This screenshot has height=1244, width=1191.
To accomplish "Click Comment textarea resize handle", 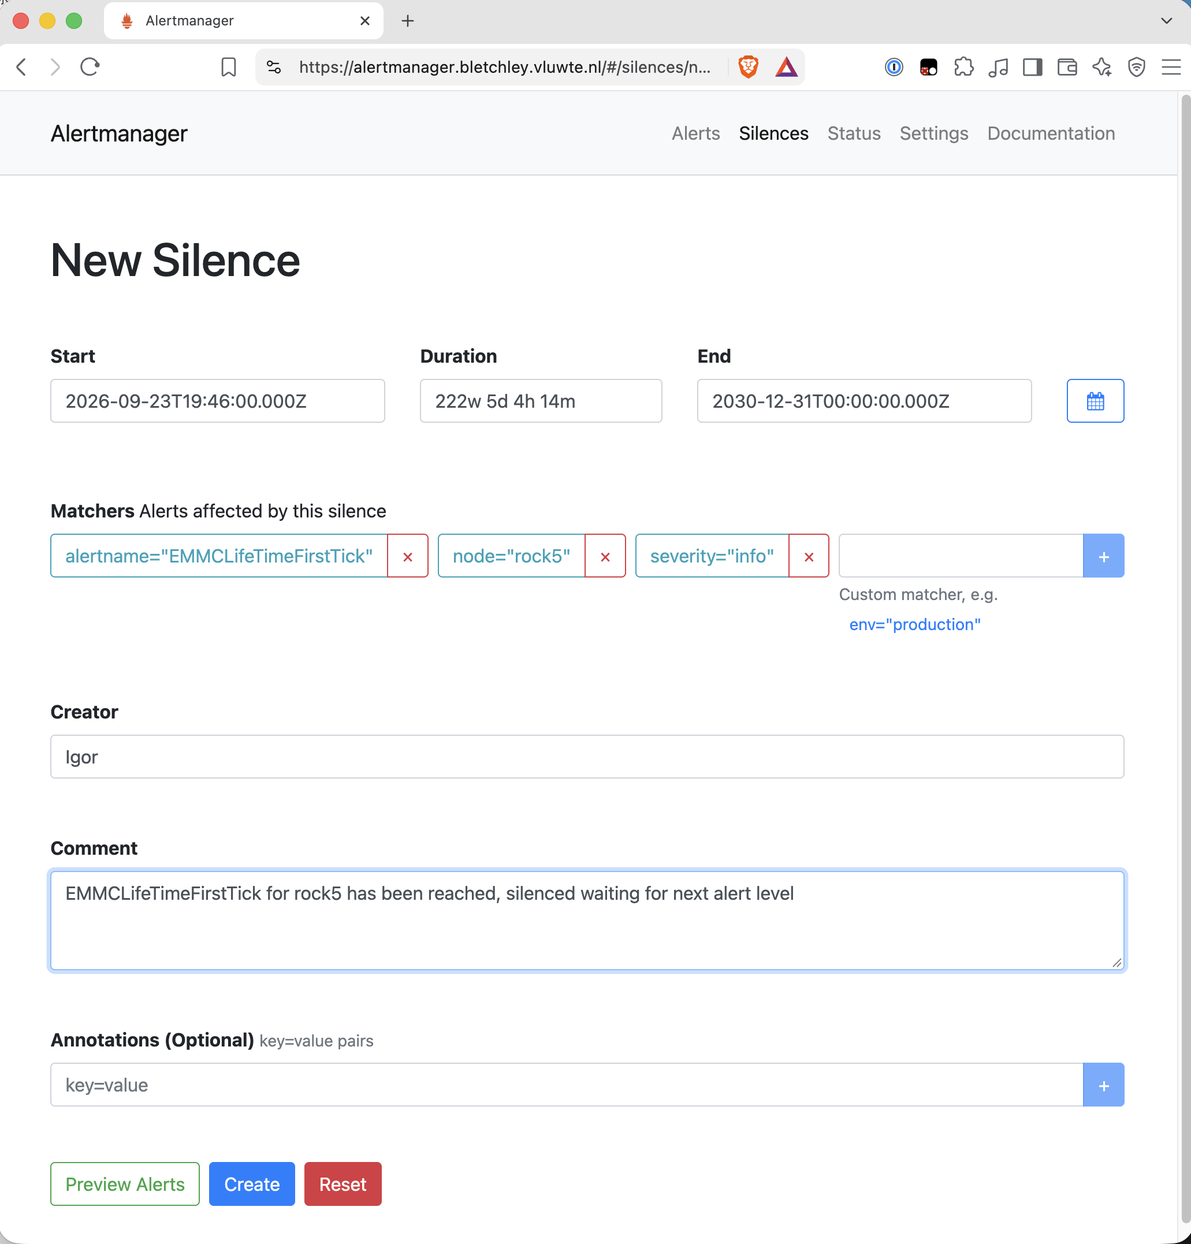I will pos(1116,963).
